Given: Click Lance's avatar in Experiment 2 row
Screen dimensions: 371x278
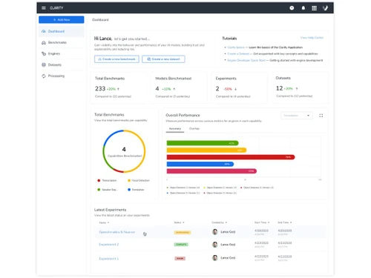Looking at the screenshot, I should click(x=215, y=245).
